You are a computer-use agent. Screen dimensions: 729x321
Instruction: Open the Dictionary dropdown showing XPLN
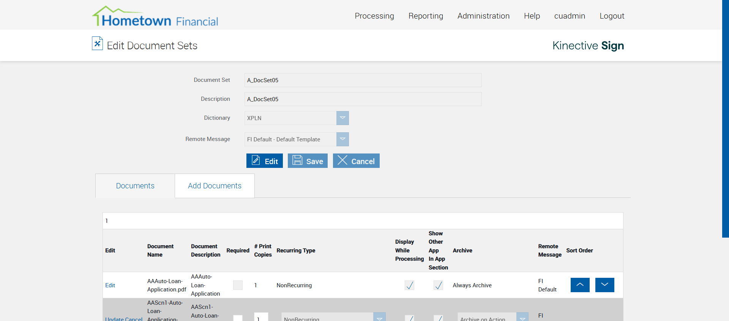pos(342,118)
